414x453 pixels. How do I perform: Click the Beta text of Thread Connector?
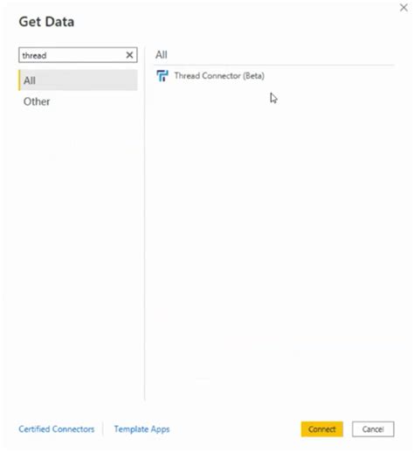click(x=254, y=76)
